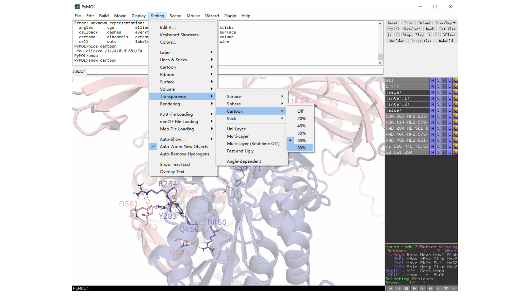Click the play triangle in bottom playback bar

pos(414,288)
